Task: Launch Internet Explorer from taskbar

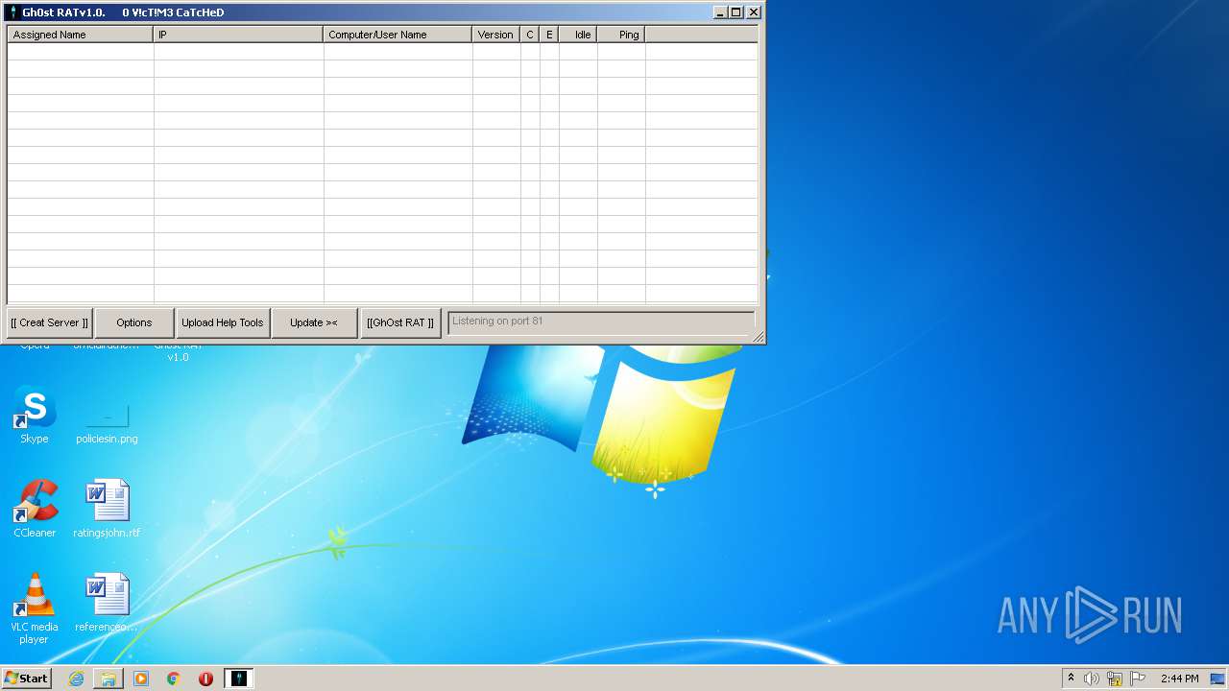Action: point(76,679)
